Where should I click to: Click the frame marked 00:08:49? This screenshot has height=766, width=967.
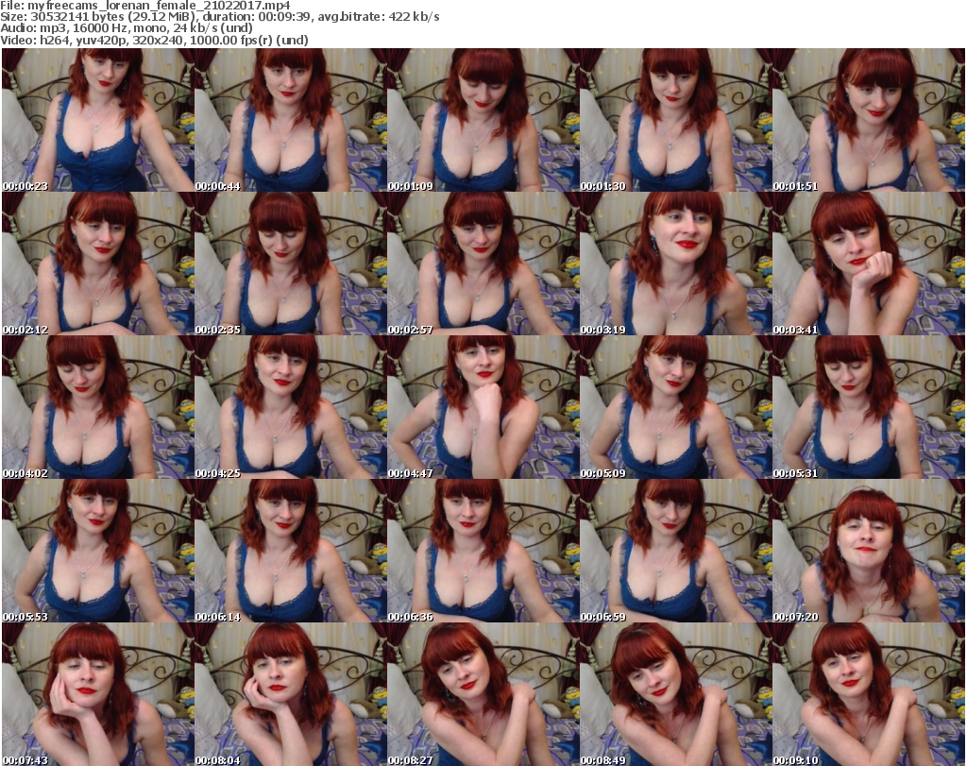click(675, 694)
